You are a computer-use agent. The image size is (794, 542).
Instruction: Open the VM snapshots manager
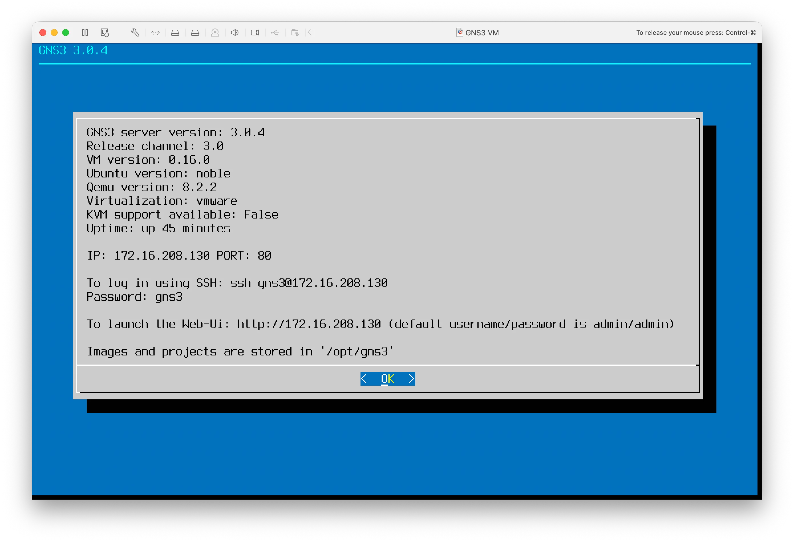tap(105, 33)
